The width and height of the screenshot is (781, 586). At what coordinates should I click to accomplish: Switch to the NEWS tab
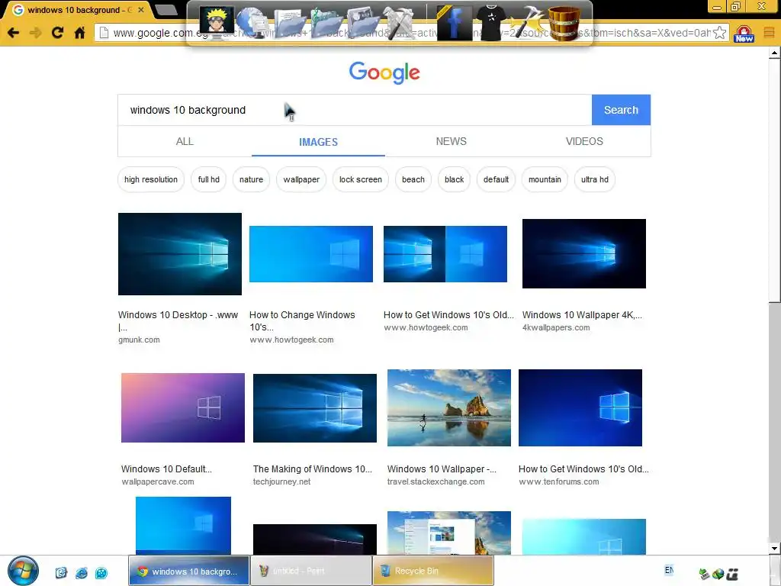click(452, 141)
